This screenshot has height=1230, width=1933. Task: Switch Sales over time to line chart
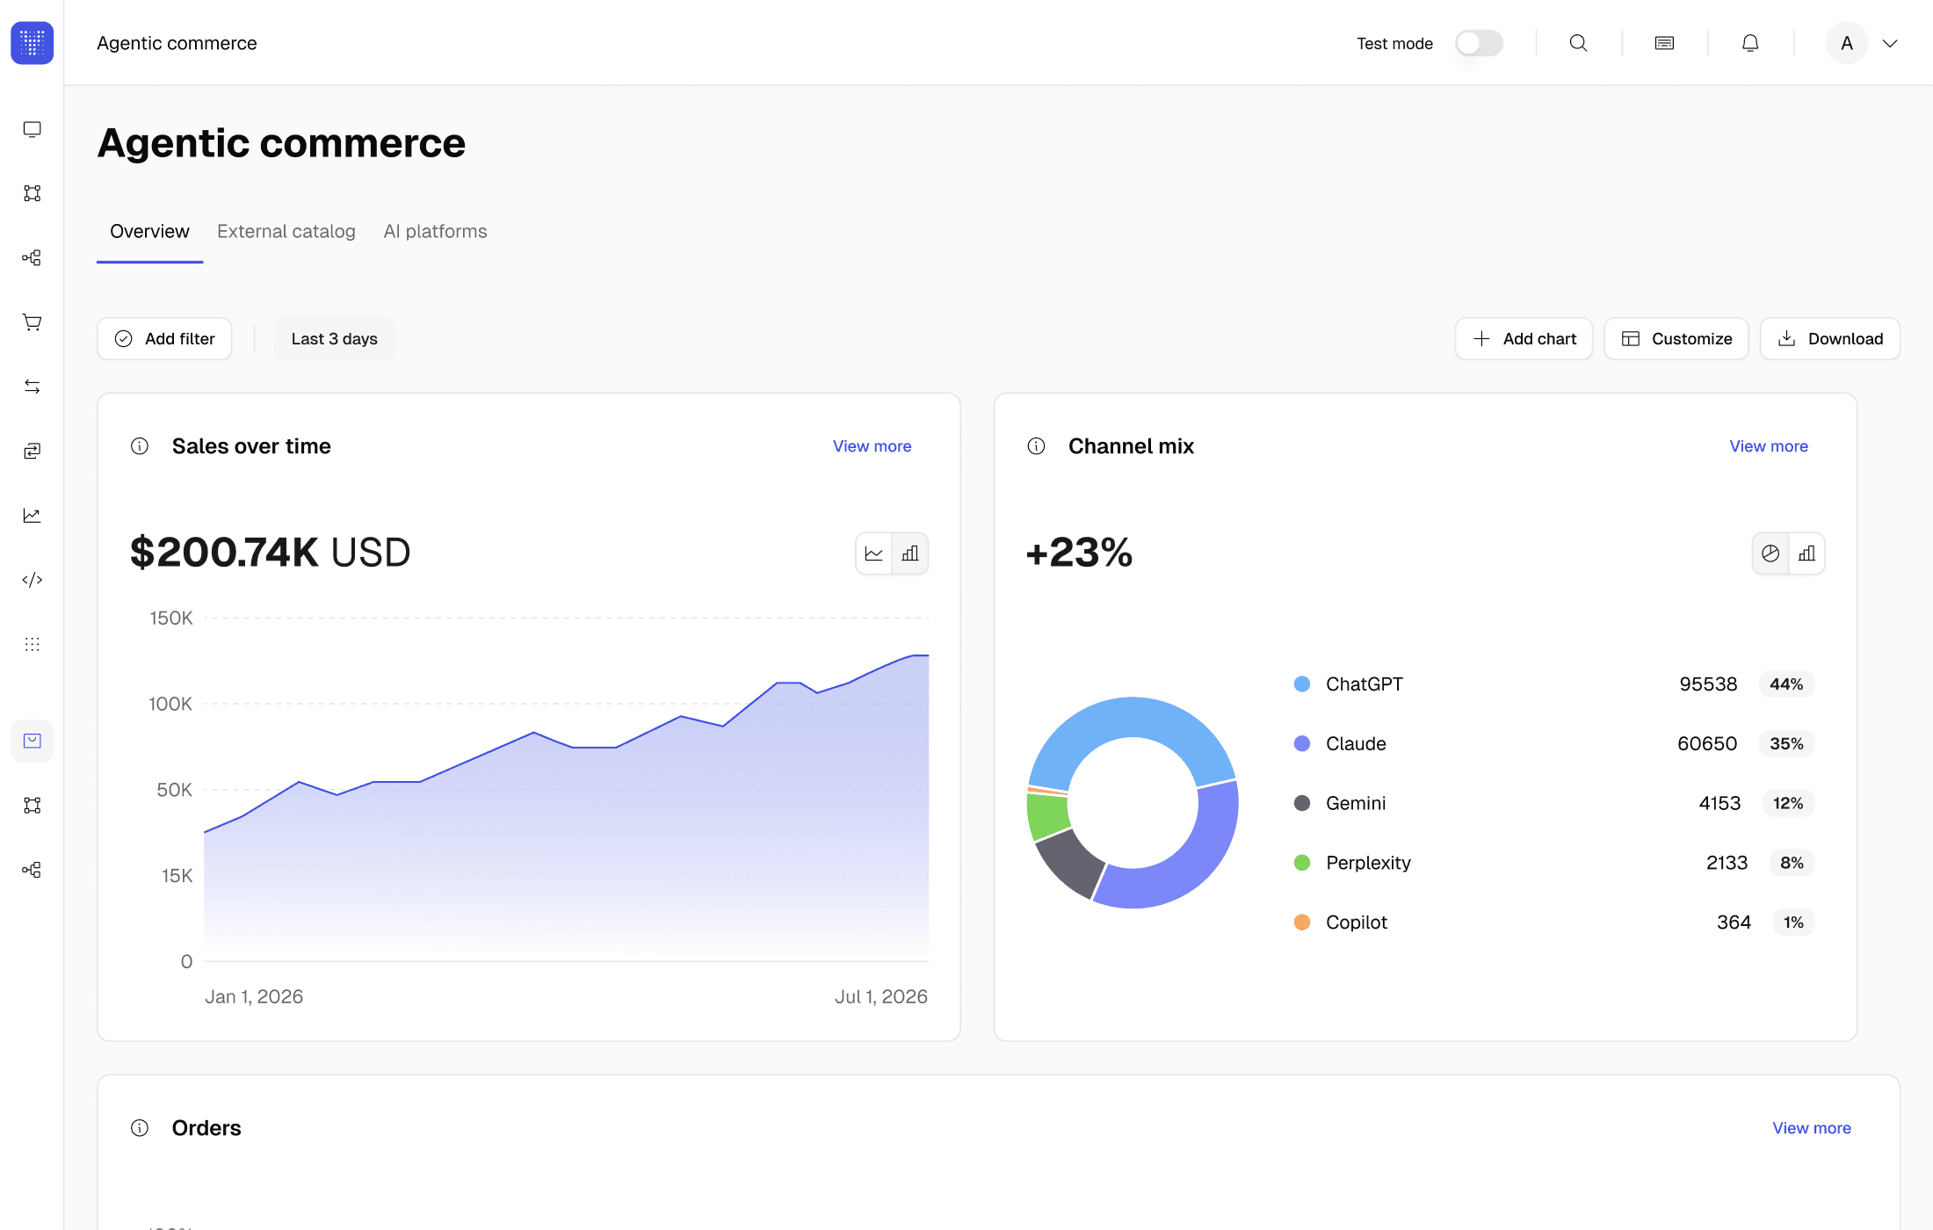coord(874,553)
